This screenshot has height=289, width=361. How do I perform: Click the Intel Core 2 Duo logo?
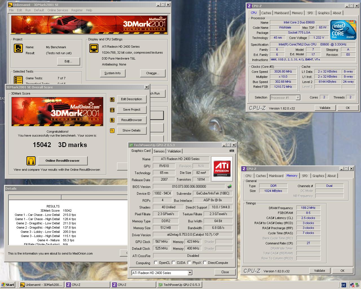click(x=343, y=30)
